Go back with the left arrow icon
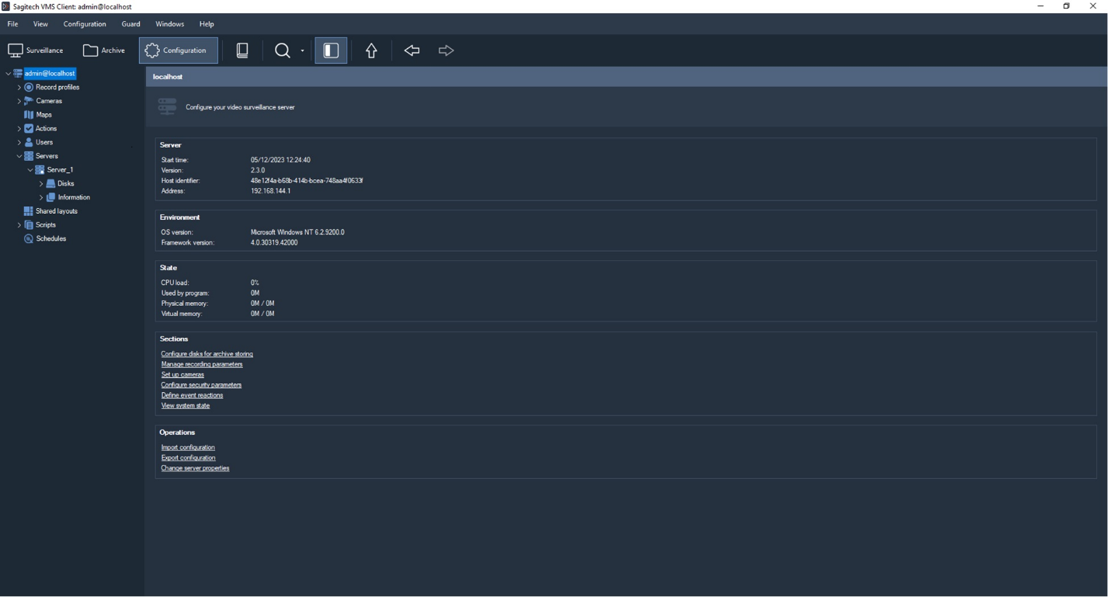The height and width of the screenshot is (597, 1108). (412, 50)
